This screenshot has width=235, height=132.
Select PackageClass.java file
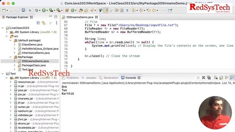(x=34, y=65)
